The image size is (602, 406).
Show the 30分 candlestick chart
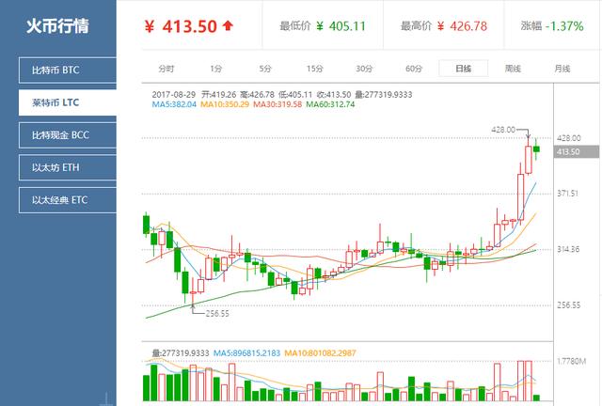[364, 69]
